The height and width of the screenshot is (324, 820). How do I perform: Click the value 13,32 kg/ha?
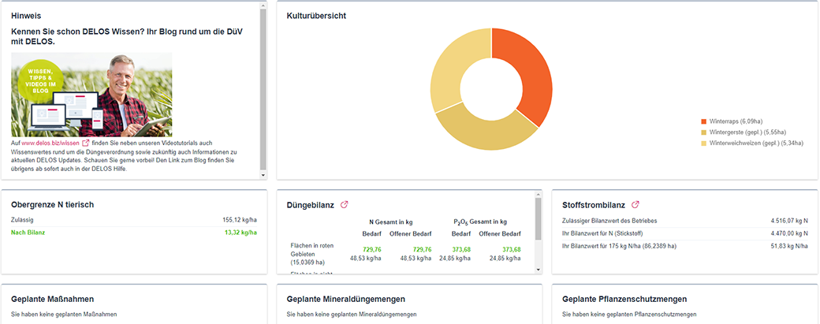click(240, 233)
